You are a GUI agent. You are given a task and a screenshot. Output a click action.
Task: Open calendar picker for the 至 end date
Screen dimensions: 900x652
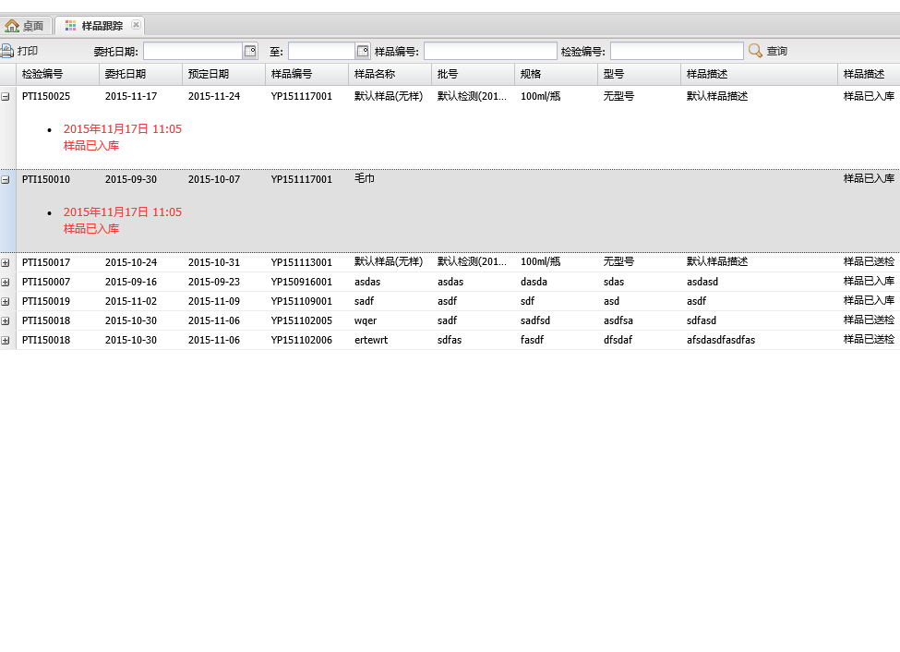[363, 51]
